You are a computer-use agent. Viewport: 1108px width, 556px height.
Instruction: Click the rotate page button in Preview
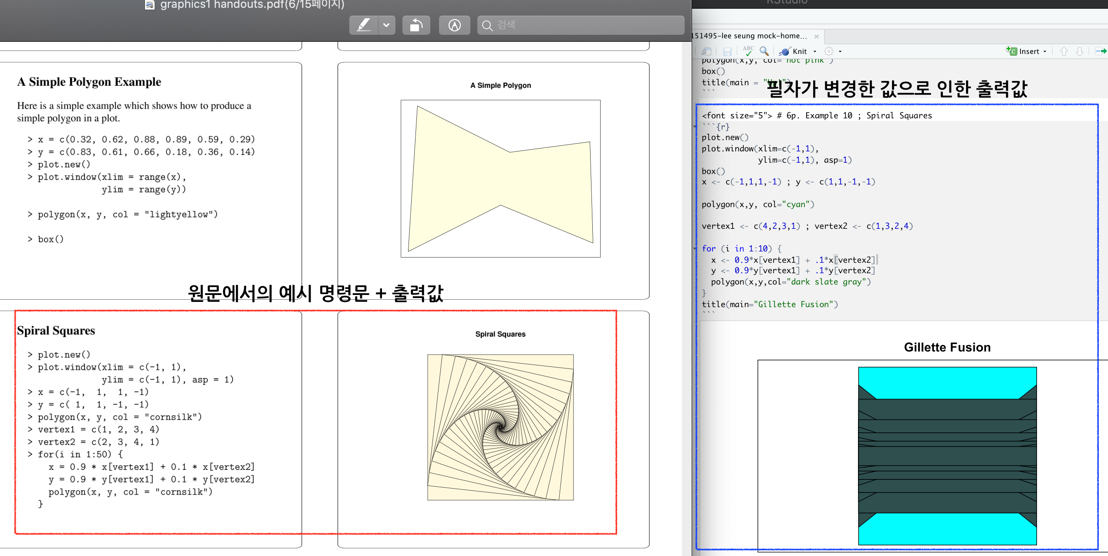(416, 25)
